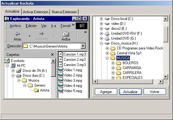Image resolution: width=173 pixels, height=120 pixels.
Task: Switch to the Activar Extension tab
Action: click(36, 12)
